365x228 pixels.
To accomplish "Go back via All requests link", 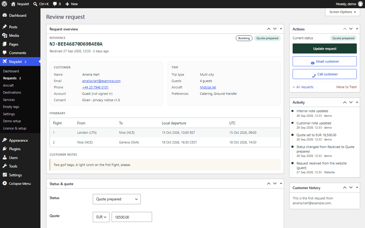I will [x=303, y=87].
